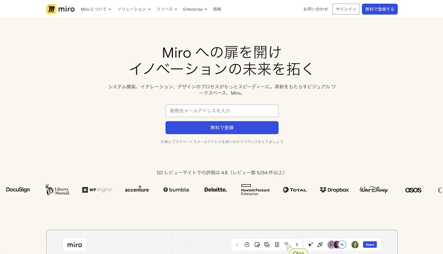Click the voting icon in board toolbar
Image resolution: width=443 pixels, height=254 pixels.
coord(257,245)
